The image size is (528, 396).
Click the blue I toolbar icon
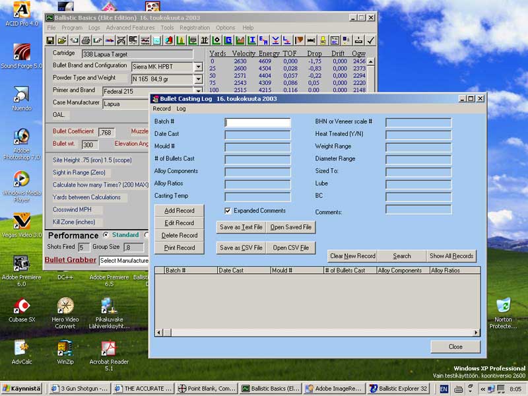251,41
